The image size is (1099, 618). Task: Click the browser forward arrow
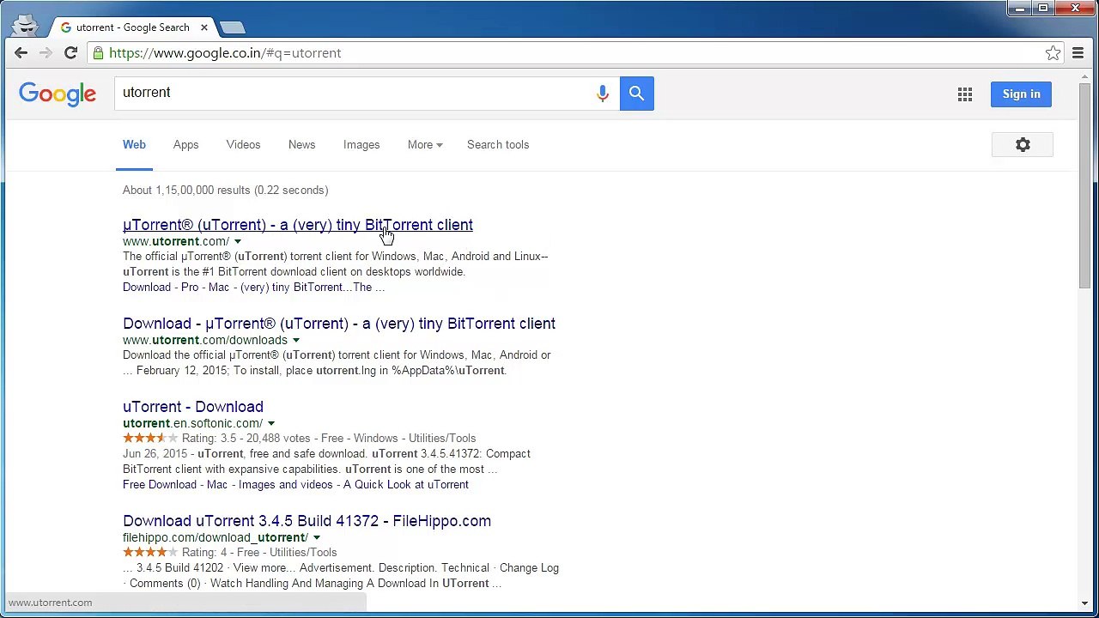[46, 53]
